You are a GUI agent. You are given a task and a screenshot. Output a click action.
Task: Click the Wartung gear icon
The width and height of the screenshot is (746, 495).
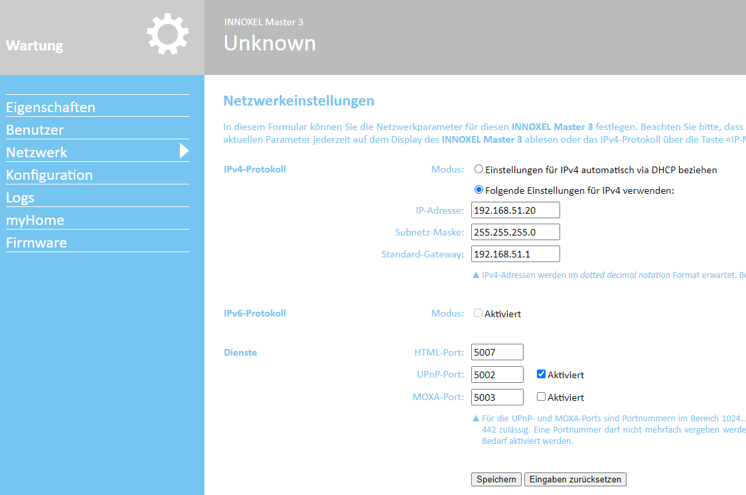click(168, 35)
